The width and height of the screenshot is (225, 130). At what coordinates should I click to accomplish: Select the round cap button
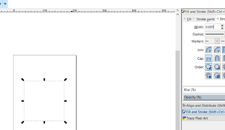click(217, 58)
